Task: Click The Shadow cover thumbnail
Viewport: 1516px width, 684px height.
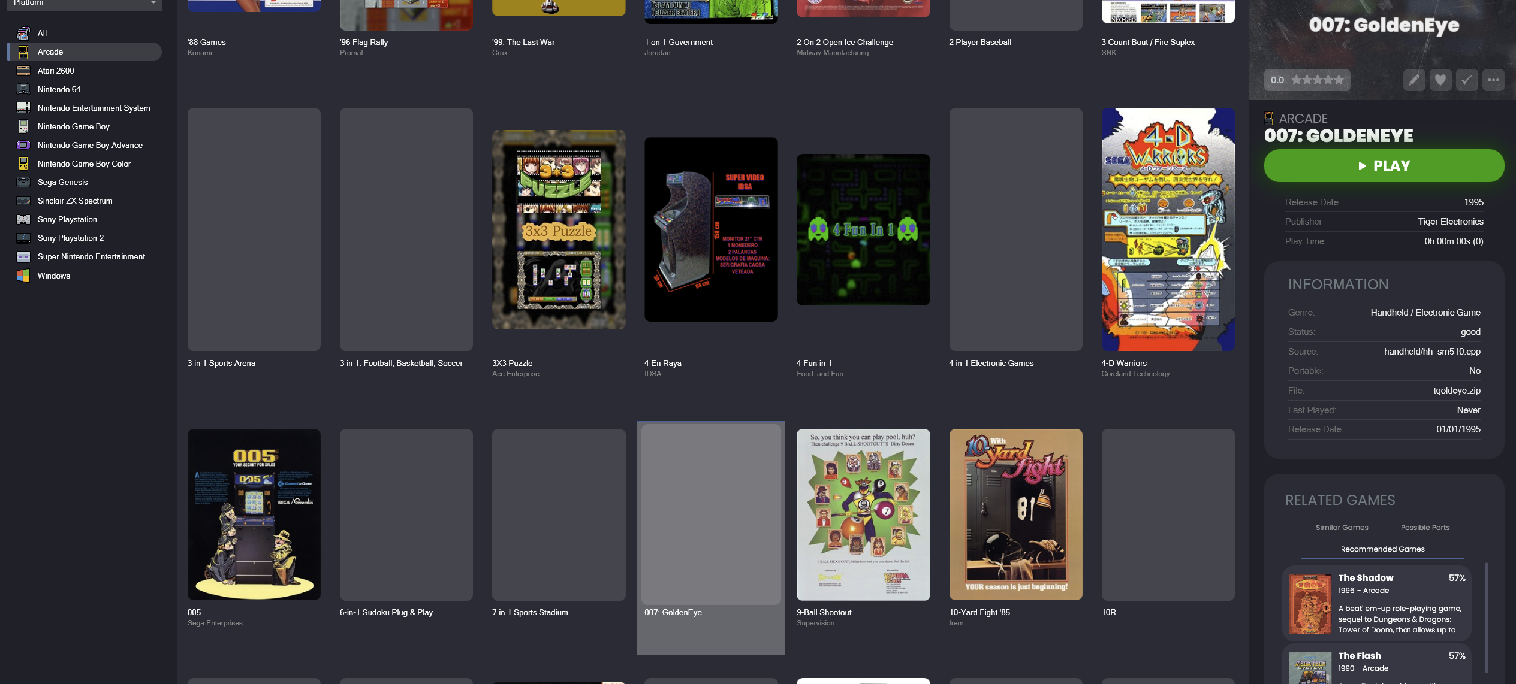Action: point(1310,604)
